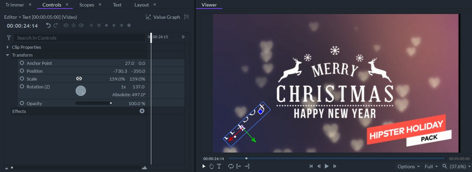Image resolution: width=472 pixels, height=172 pixels.
Task: Set In point in Viewer
Action: [x=239, y=166]
